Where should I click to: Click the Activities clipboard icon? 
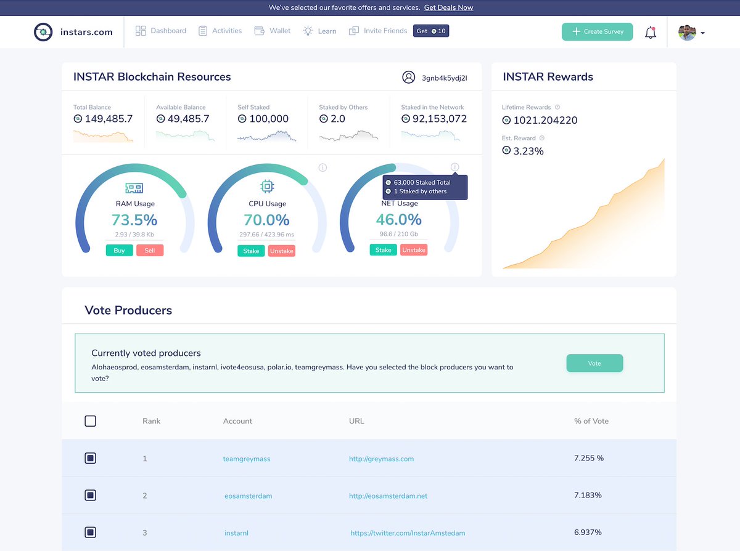(203, 31)
